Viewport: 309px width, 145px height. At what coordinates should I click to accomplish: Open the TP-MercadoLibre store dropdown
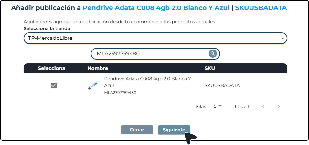(155, 38)
